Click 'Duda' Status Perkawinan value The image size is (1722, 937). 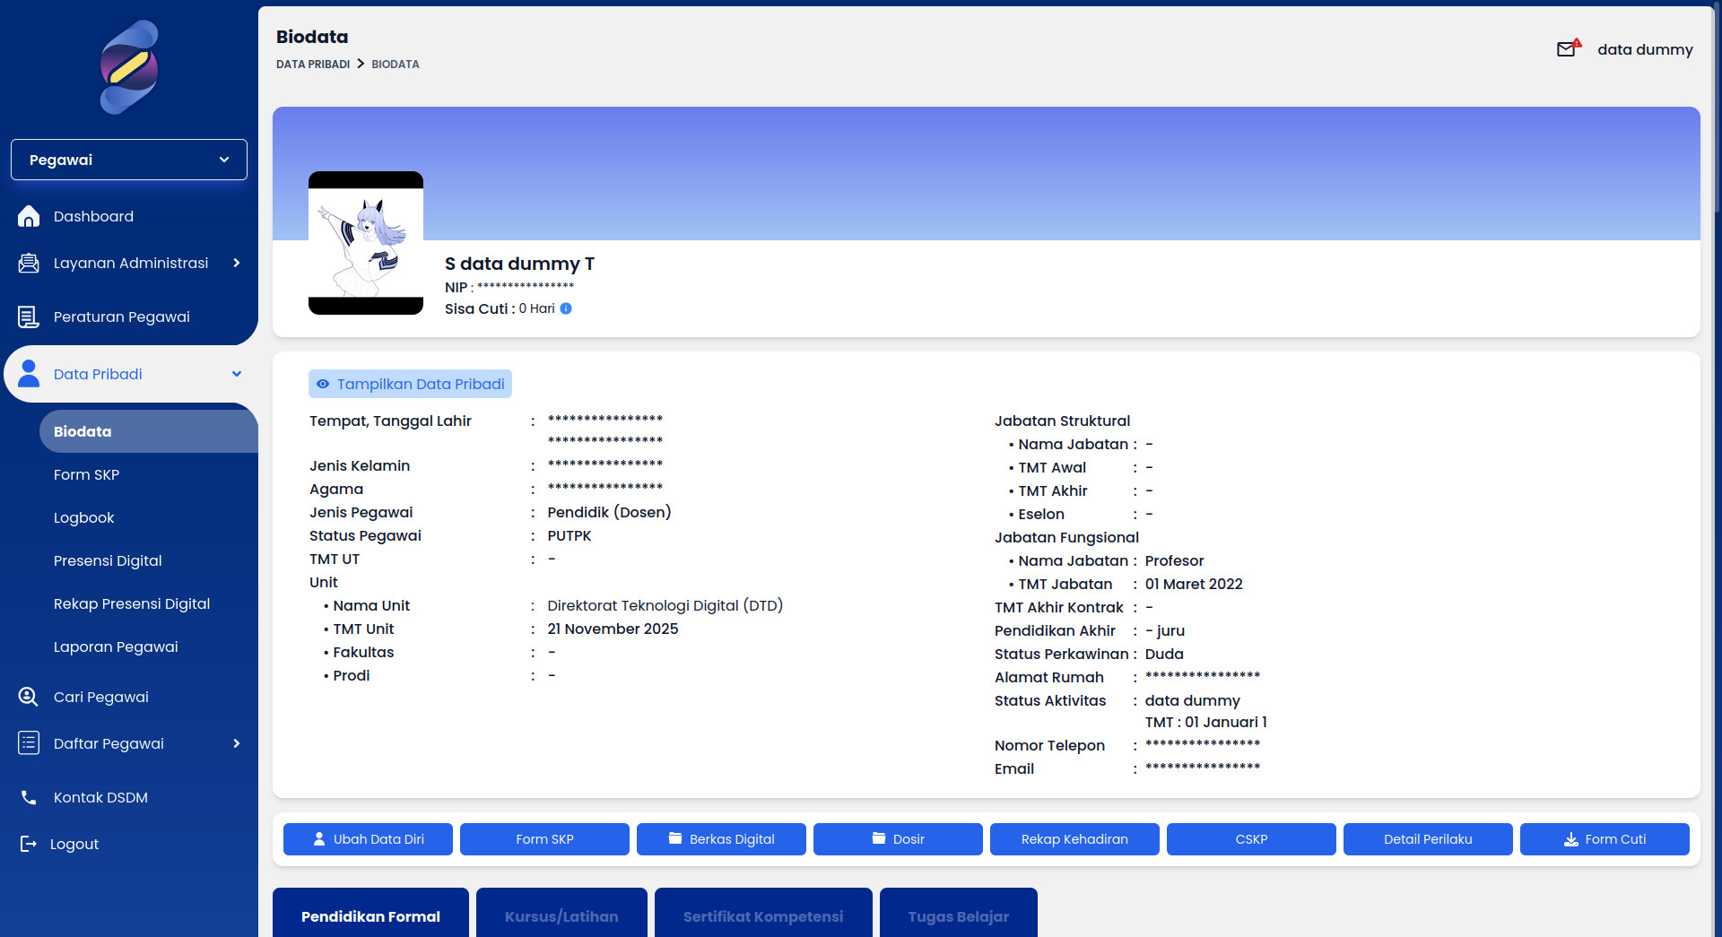(x=1164, y=654)
